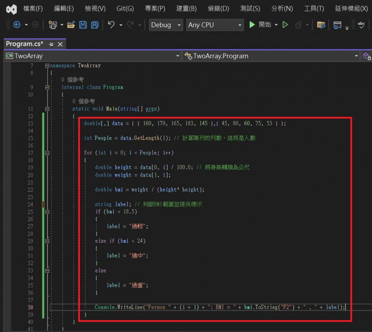Open the 編輯(E) edit menu
This screenshot has height=332, width=372.
tap(64, 9)
